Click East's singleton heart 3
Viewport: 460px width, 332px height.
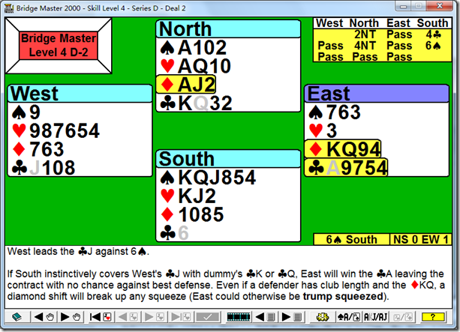(x=323, y=130)
